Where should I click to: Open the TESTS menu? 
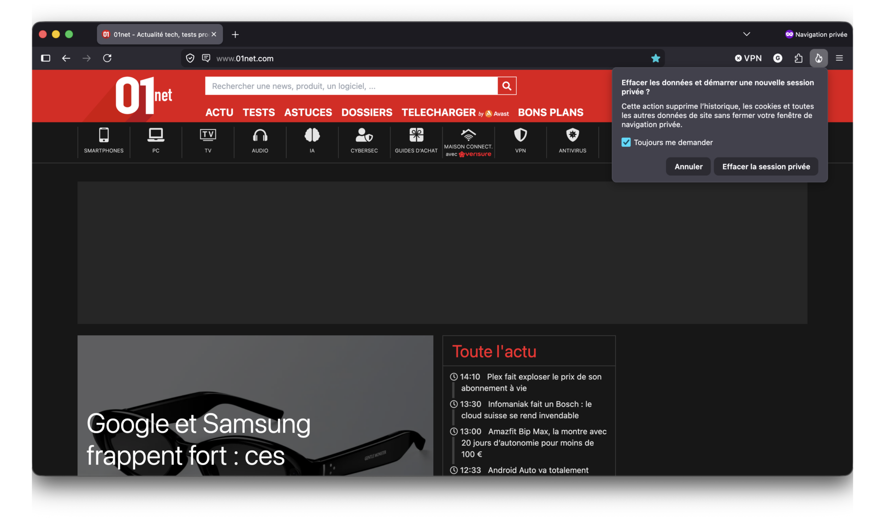pos(259,112)
